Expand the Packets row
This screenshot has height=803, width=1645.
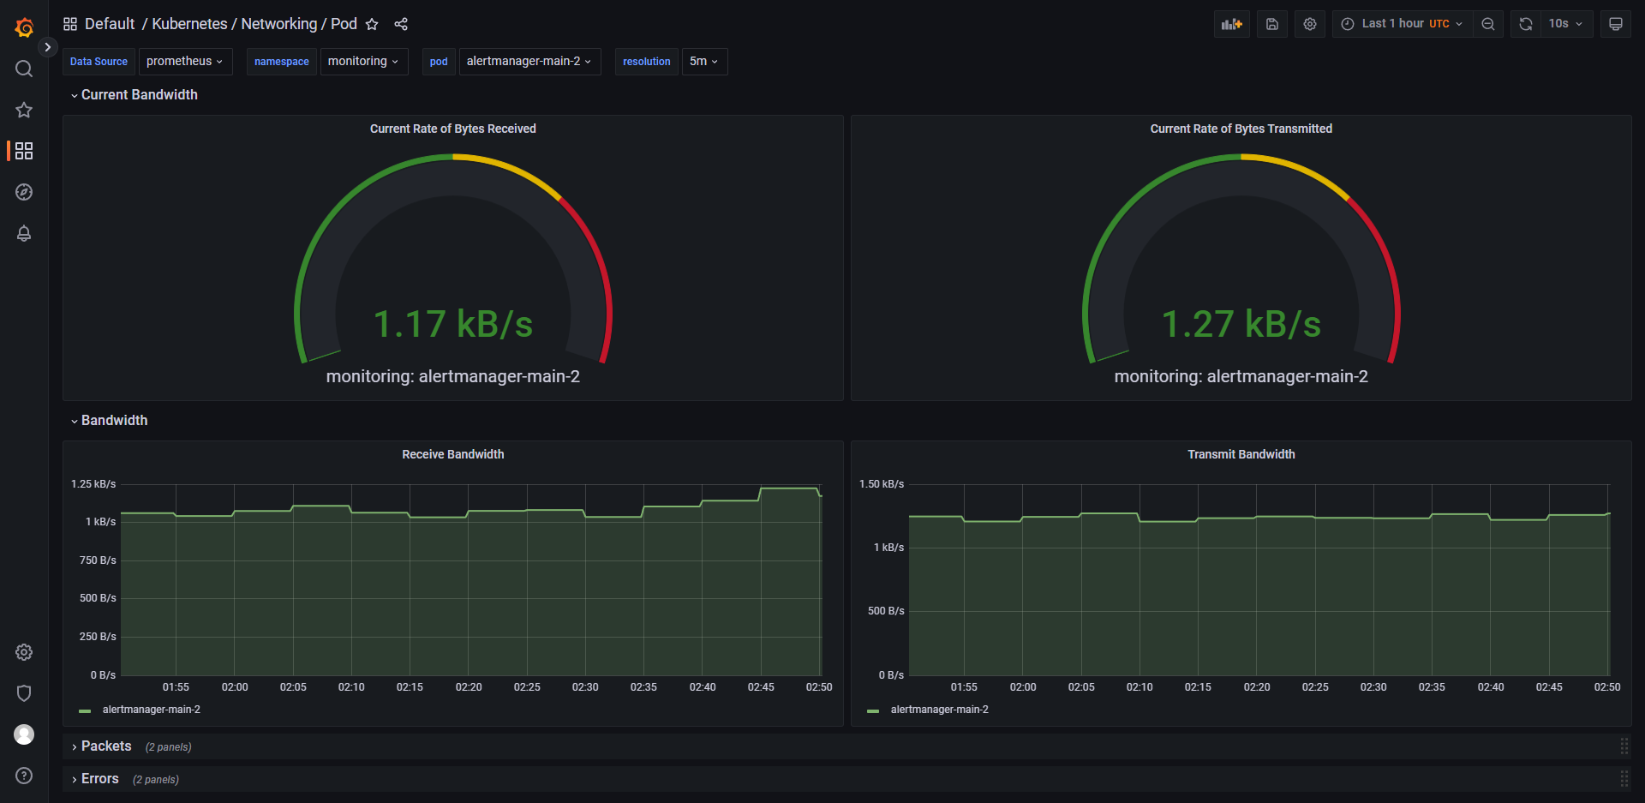tap(106, 746)
